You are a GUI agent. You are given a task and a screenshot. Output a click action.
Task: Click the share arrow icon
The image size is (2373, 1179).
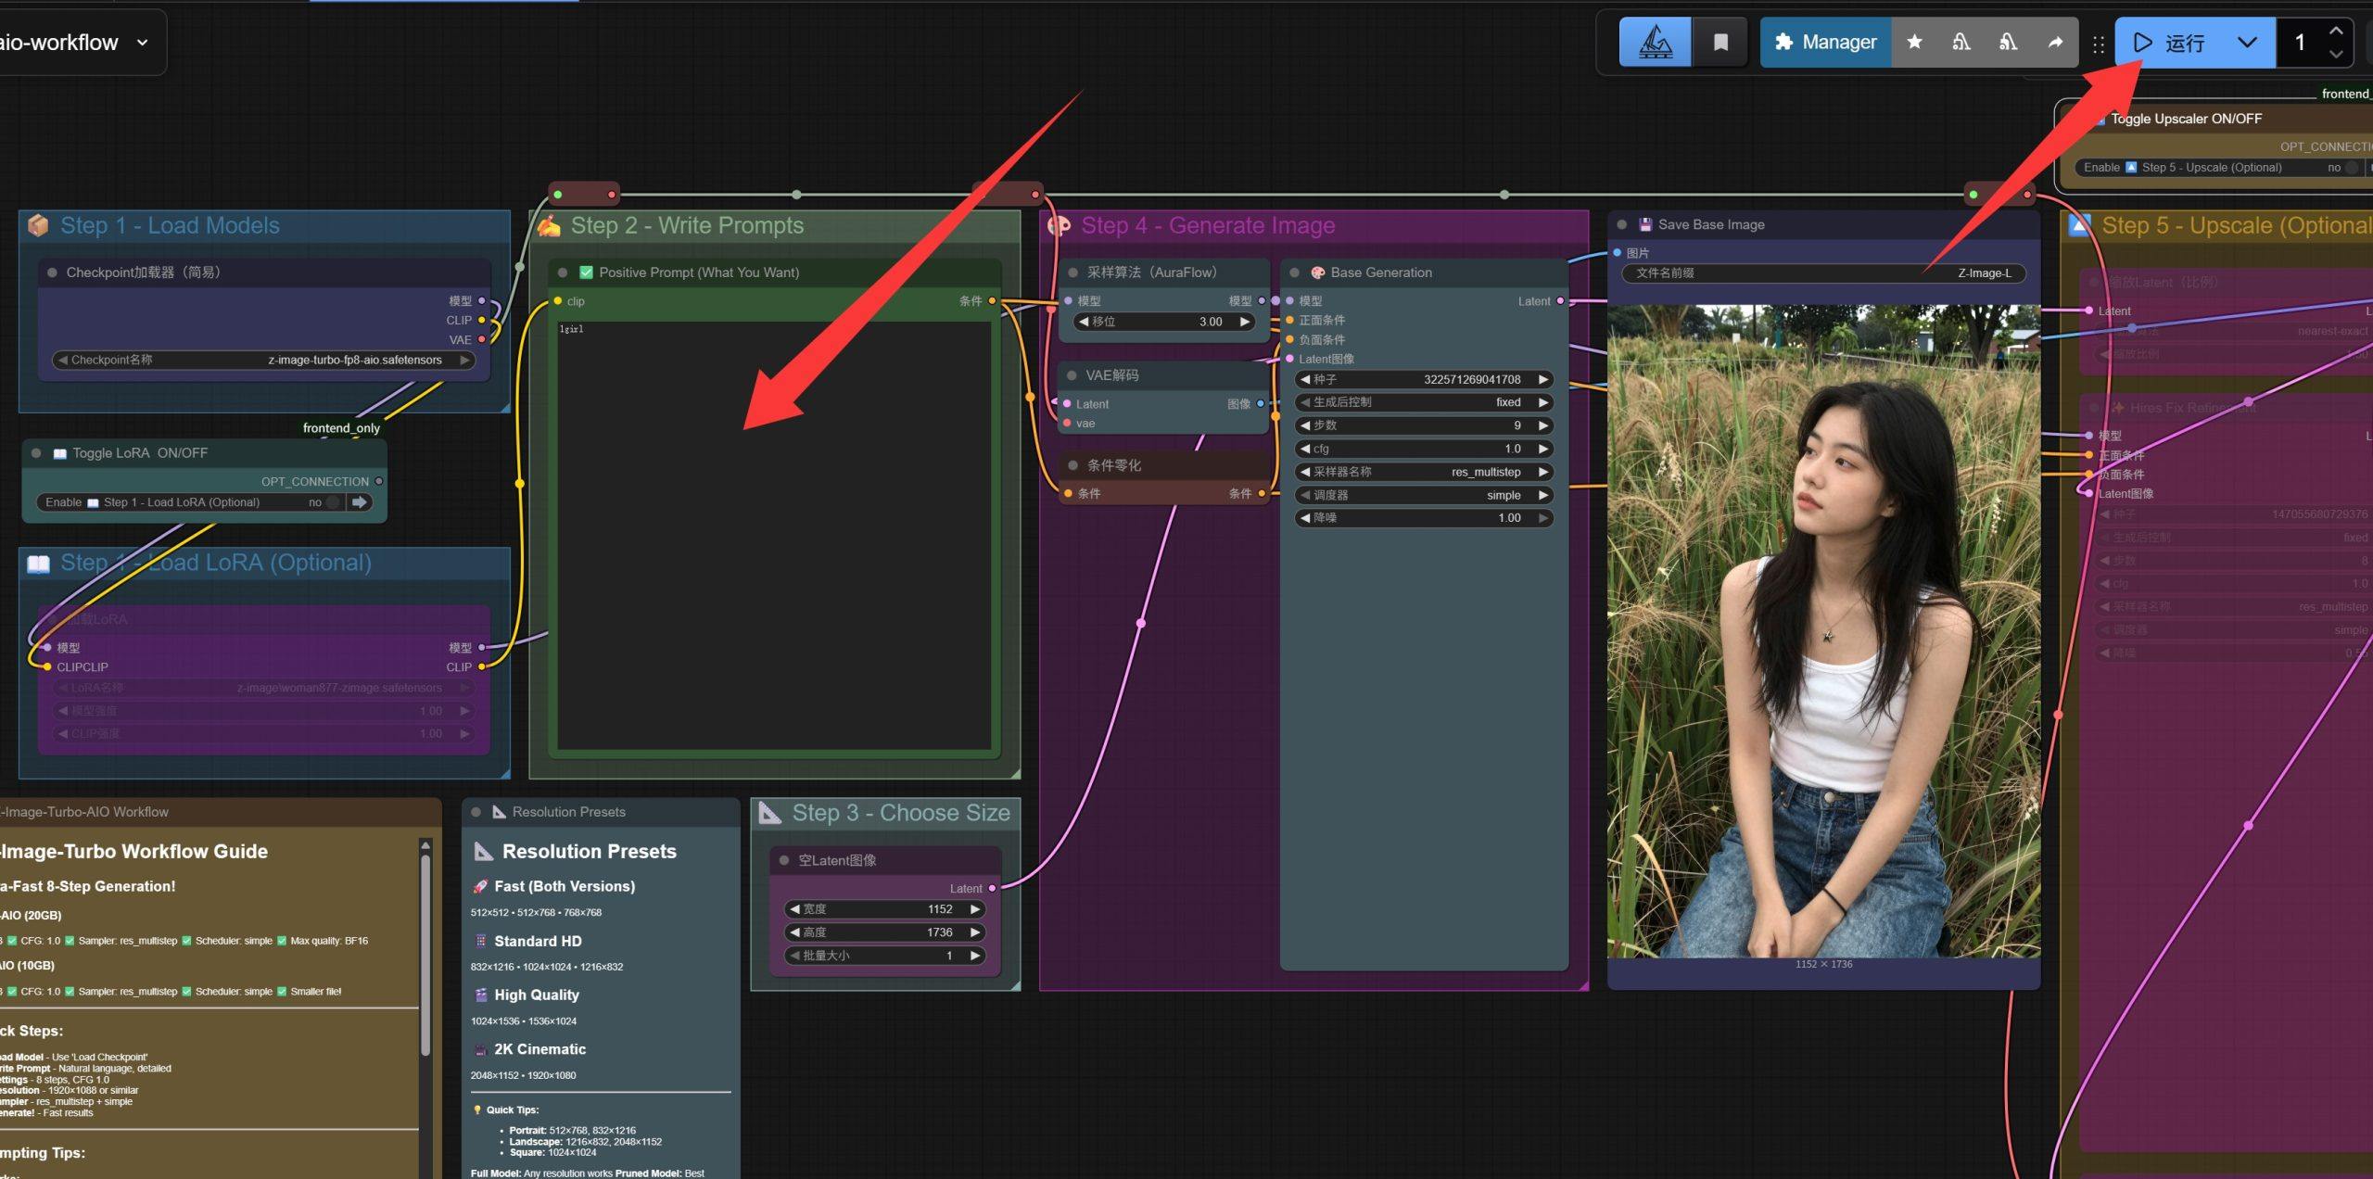point(2055,42)
